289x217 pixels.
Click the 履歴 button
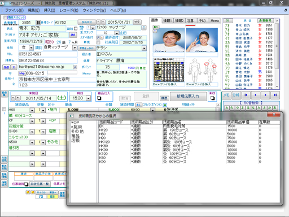click(x=164, y=98)
